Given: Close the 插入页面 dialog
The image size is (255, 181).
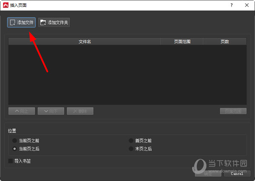Looking at the screenshot, I should point(246,5).
